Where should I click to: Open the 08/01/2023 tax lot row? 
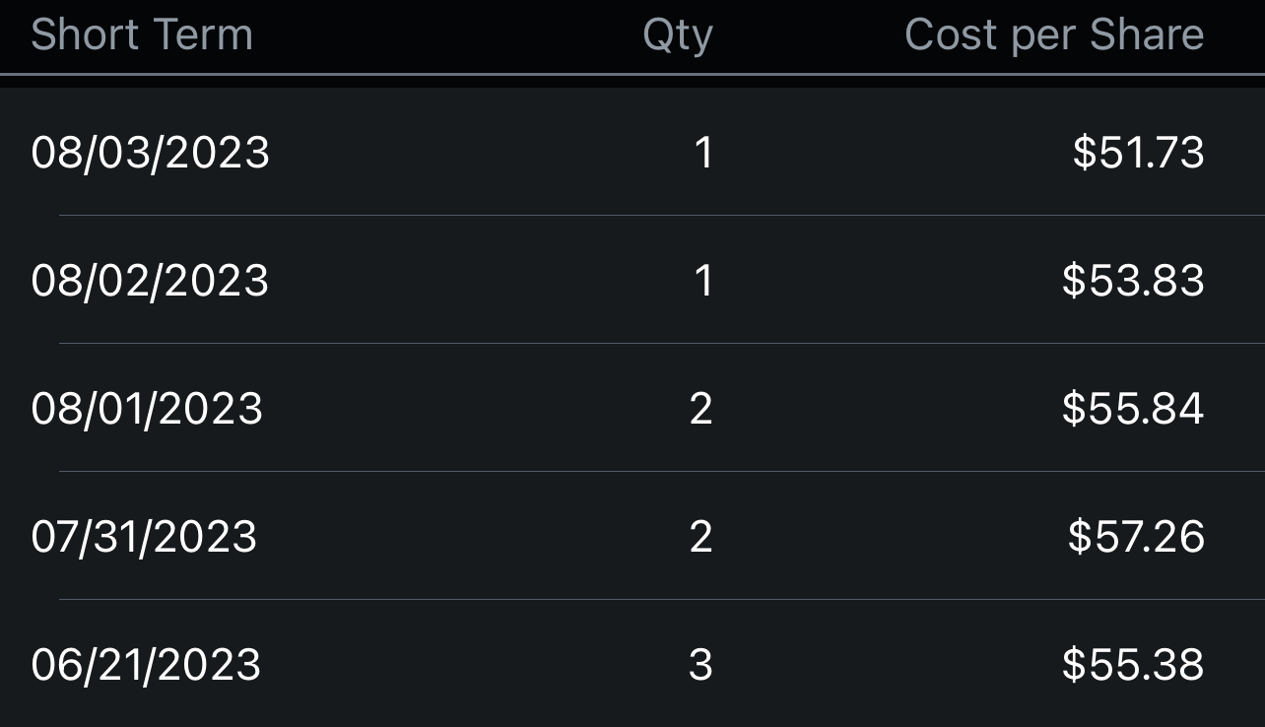632,408
